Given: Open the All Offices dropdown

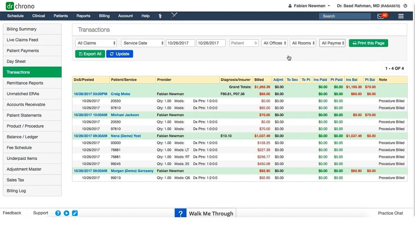Looking at the screenshot, I should click(274, 43).
